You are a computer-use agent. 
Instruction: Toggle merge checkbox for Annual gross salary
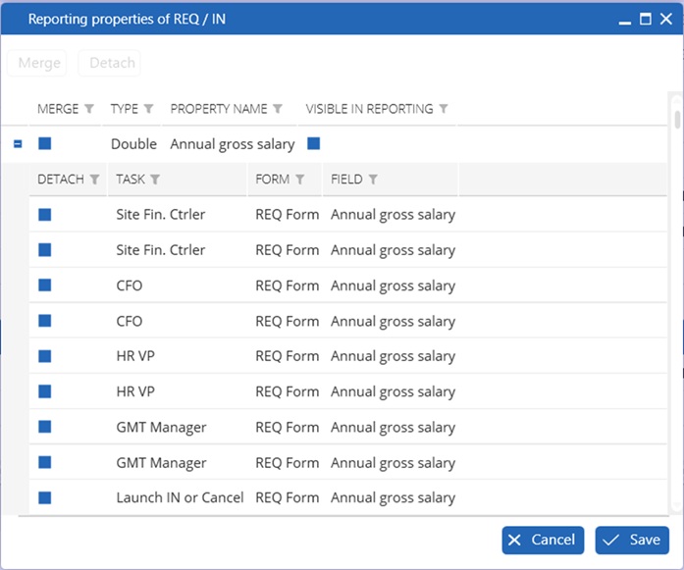point(45,143)
